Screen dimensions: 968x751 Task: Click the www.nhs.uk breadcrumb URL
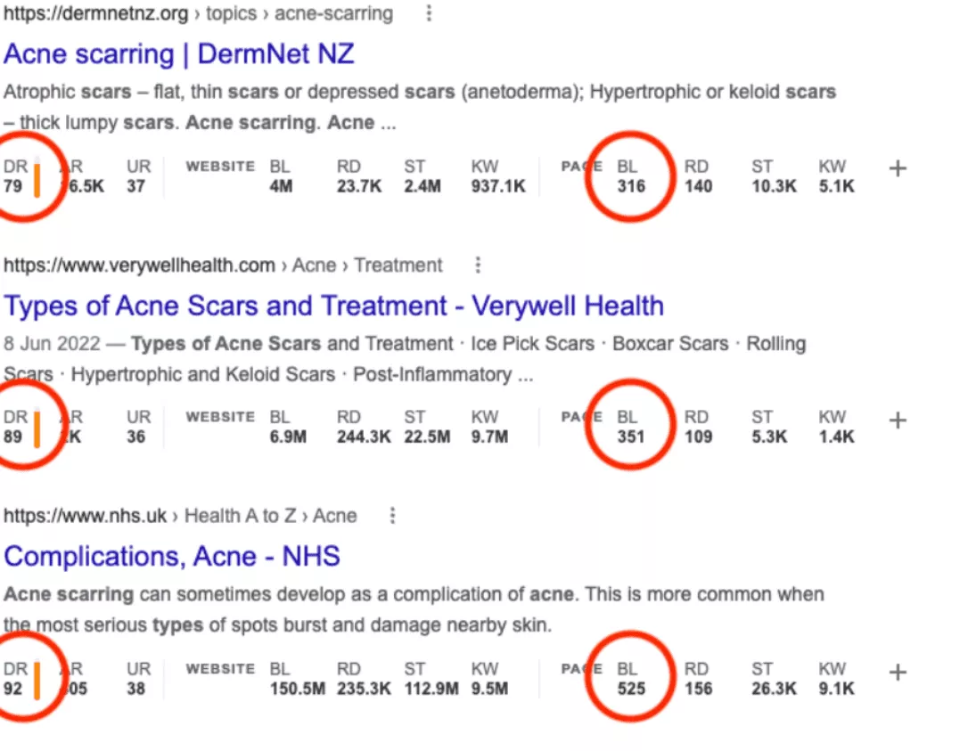[85, 516]
